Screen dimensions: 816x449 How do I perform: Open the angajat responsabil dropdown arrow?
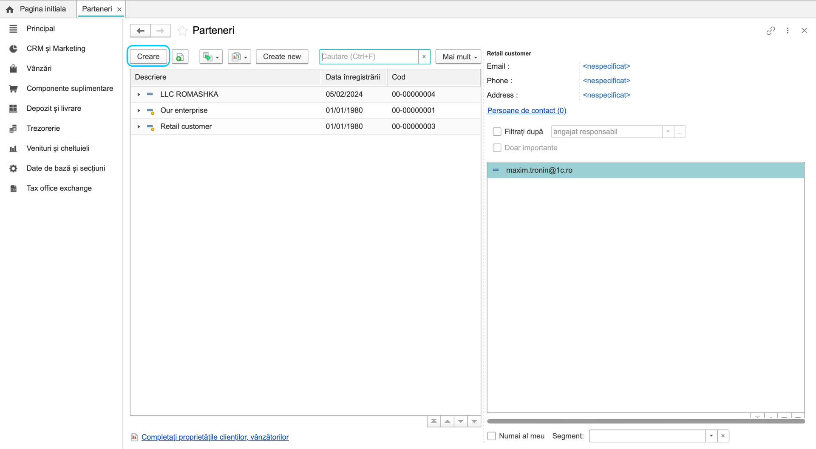tap(668, 132)
